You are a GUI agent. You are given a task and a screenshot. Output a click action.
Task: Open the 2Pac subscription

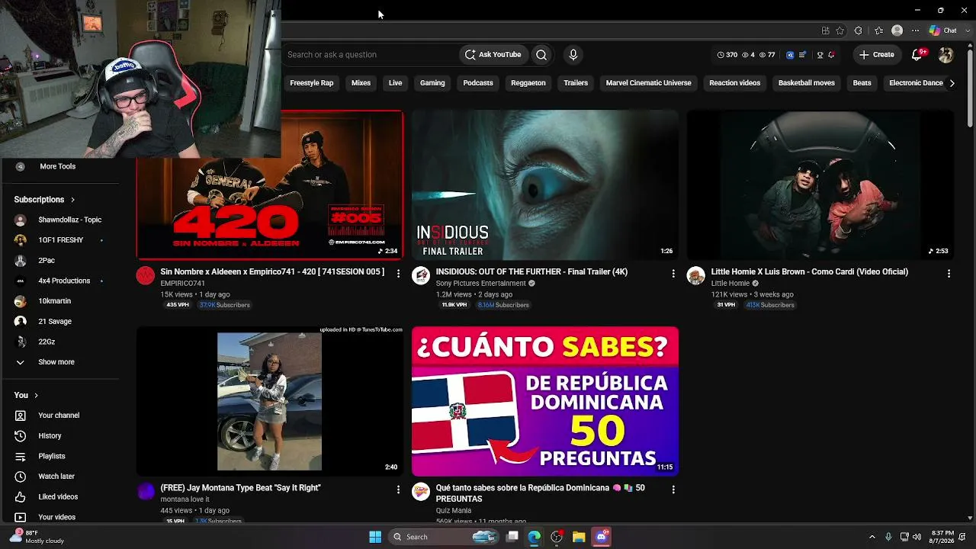point(47,261)
